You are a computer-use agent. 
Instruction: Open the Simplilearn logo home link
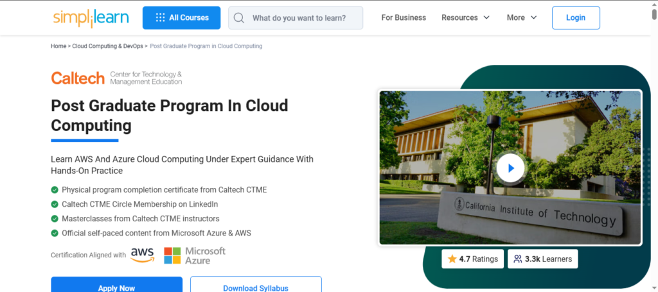pyautogui.click(x=91, y=18)
